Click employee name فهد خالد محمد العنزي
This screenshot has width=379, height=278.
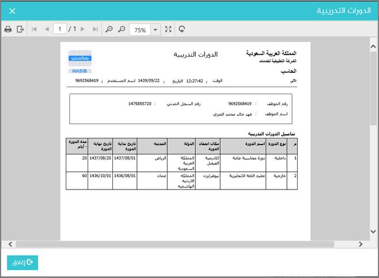coord(232,114)
